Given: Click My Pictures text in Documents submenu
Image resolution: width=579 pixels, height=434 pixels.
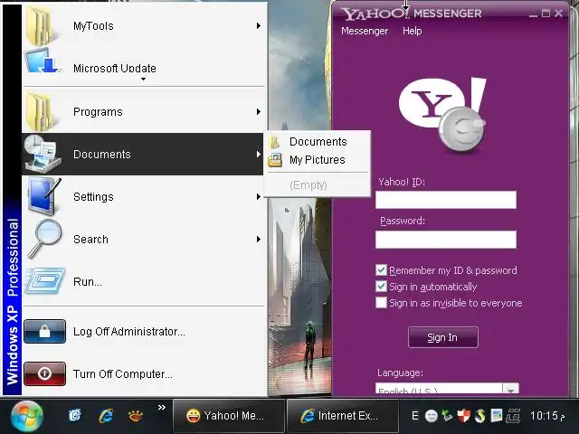Looking at the screenshot, I should tap(318, 160).
